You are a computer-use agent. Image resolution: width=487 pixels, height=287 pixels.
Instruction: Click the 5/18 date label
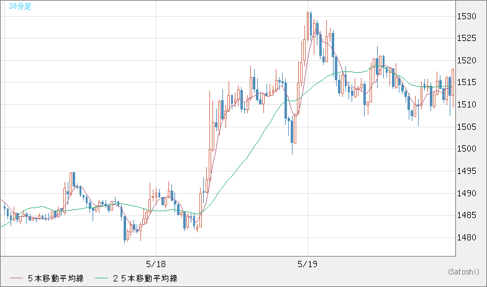coord(156,264)
